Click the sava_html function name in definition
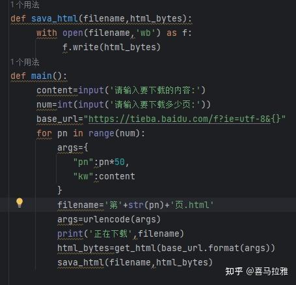The width and height of the screenshot is (296, 285). point(55,18)
